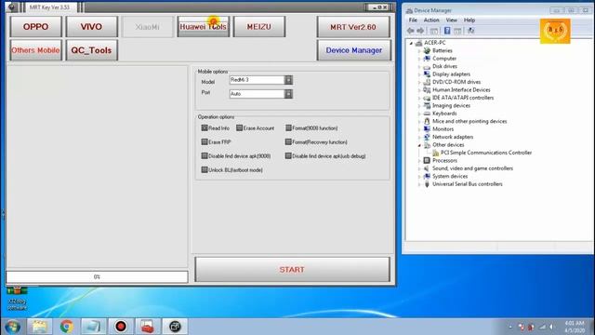Open the Model dropdown arrow
The image size is (595, 335).
point(289,80)
